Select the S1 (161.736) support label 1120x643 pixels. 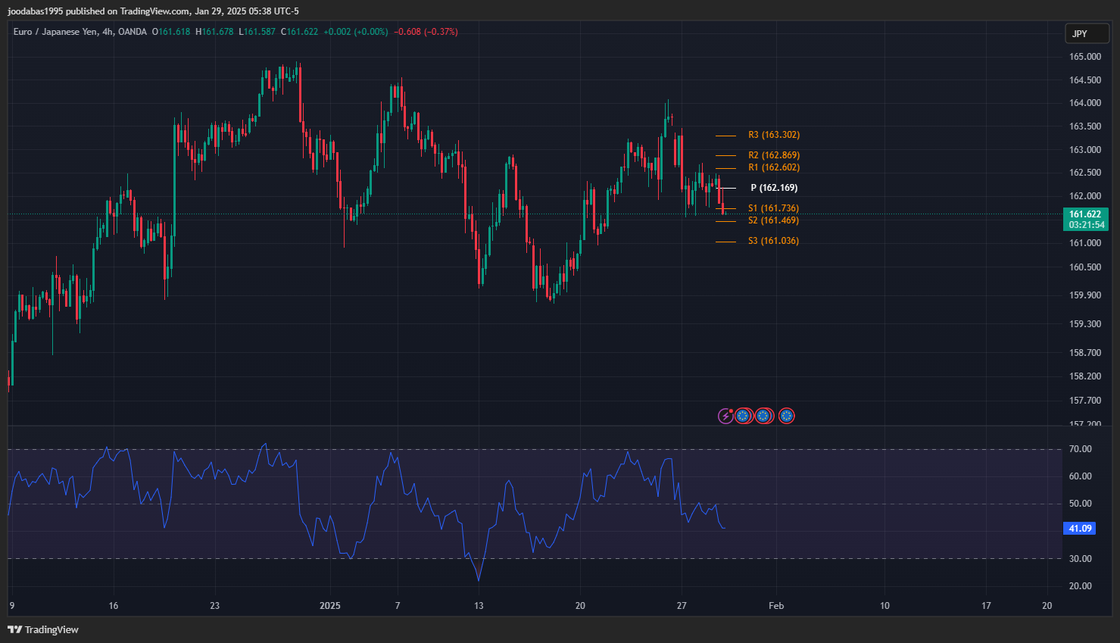tap(773, 208)
